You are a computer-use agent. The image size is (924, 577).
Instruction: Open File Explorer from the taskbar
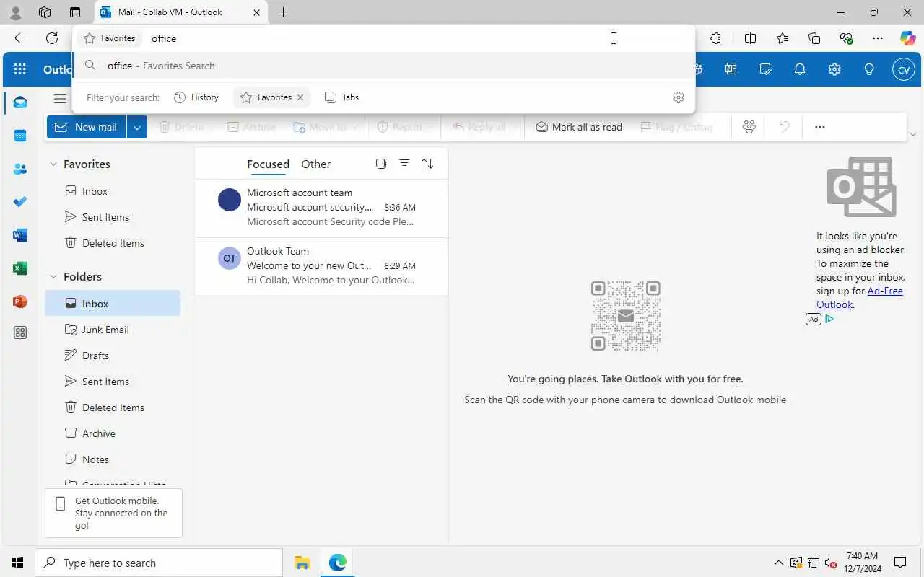302,563
